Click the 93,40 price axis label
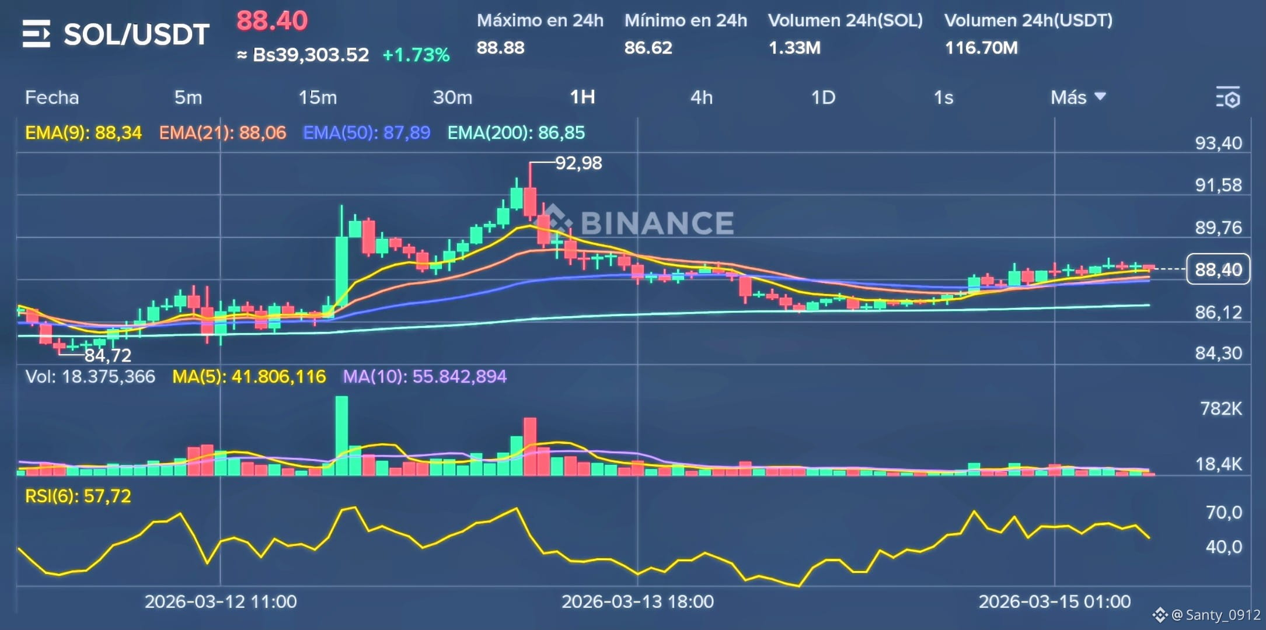 click(x=1219, y=143)
